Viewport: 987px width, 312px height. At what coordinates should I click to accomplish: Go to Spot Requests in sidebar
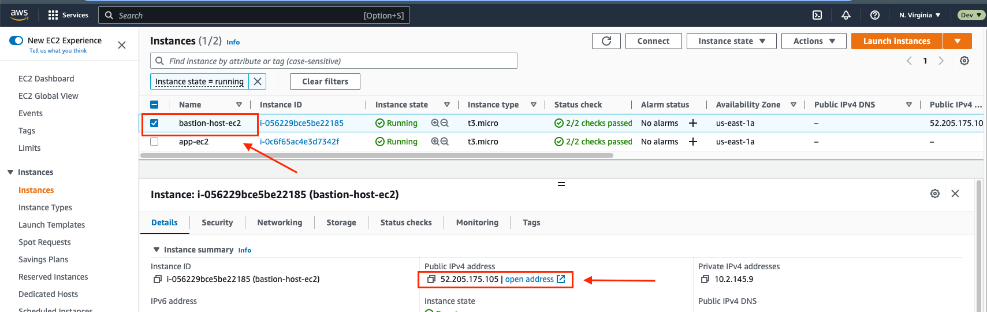44,242
